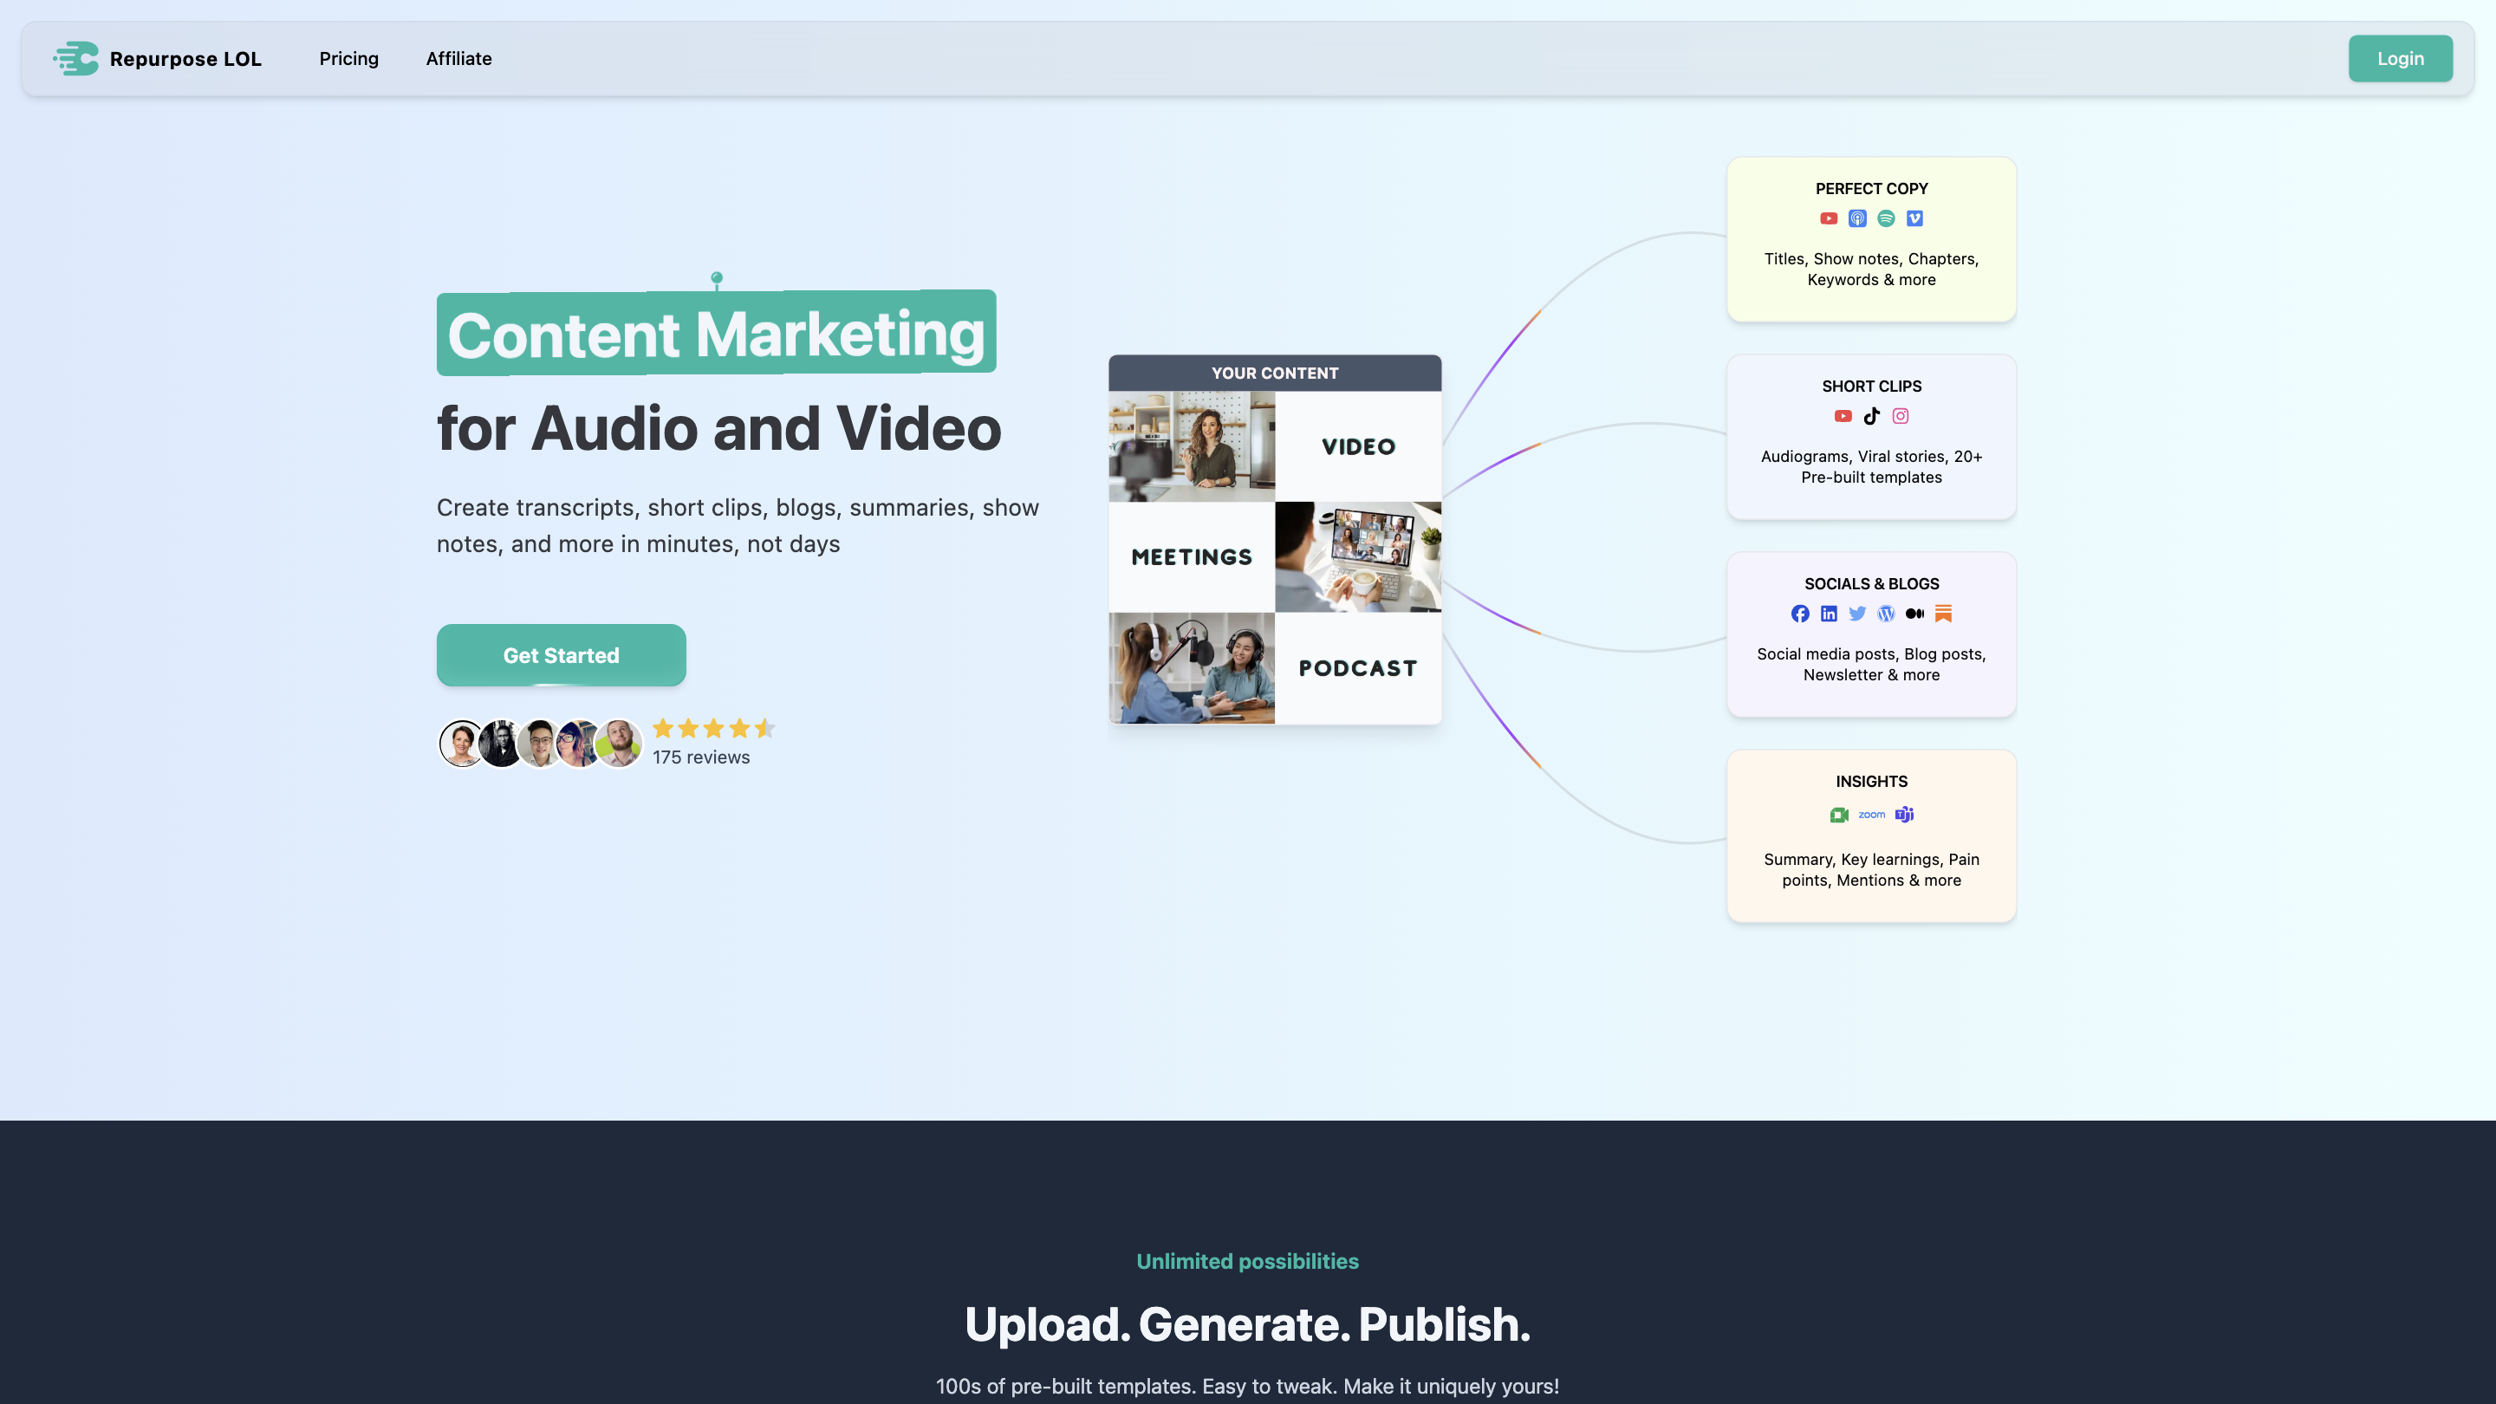2496x1404 pixels.
Task: Click the Apple Podcasts icon under Perfect Copy
Action: pyautogui.click(x=1856, y=219)
